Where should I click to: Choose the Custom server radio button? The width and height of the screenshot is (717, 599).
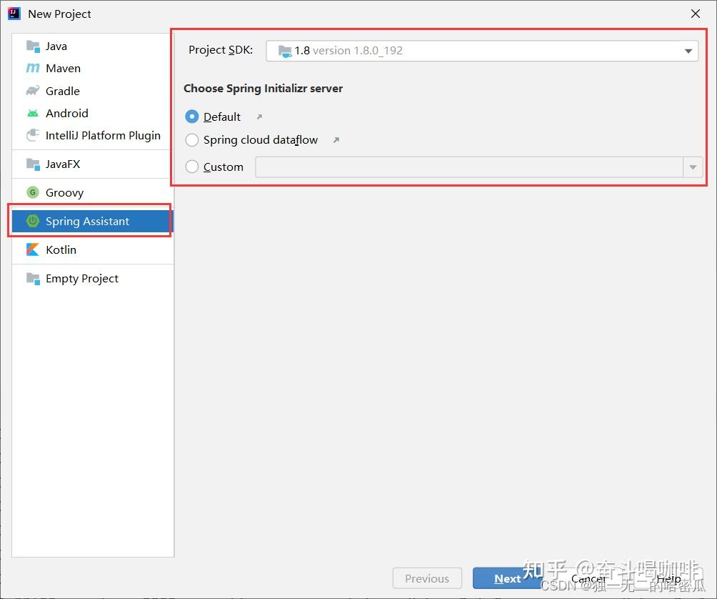191,167
